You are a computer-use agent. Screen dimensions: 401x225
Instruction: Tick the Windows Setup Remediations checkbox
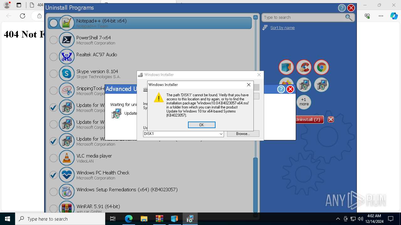tap(54, 192)
